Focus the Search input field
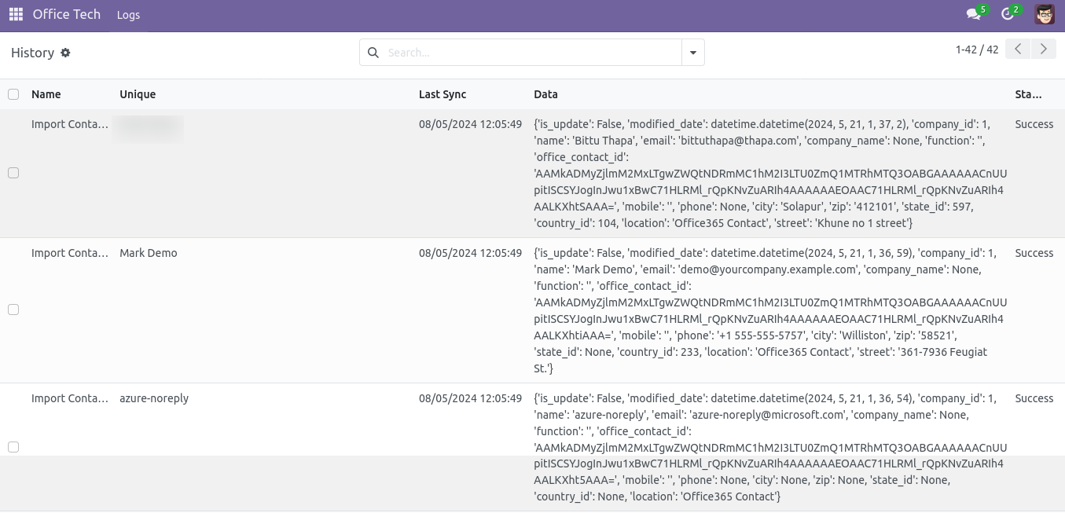 531,53
